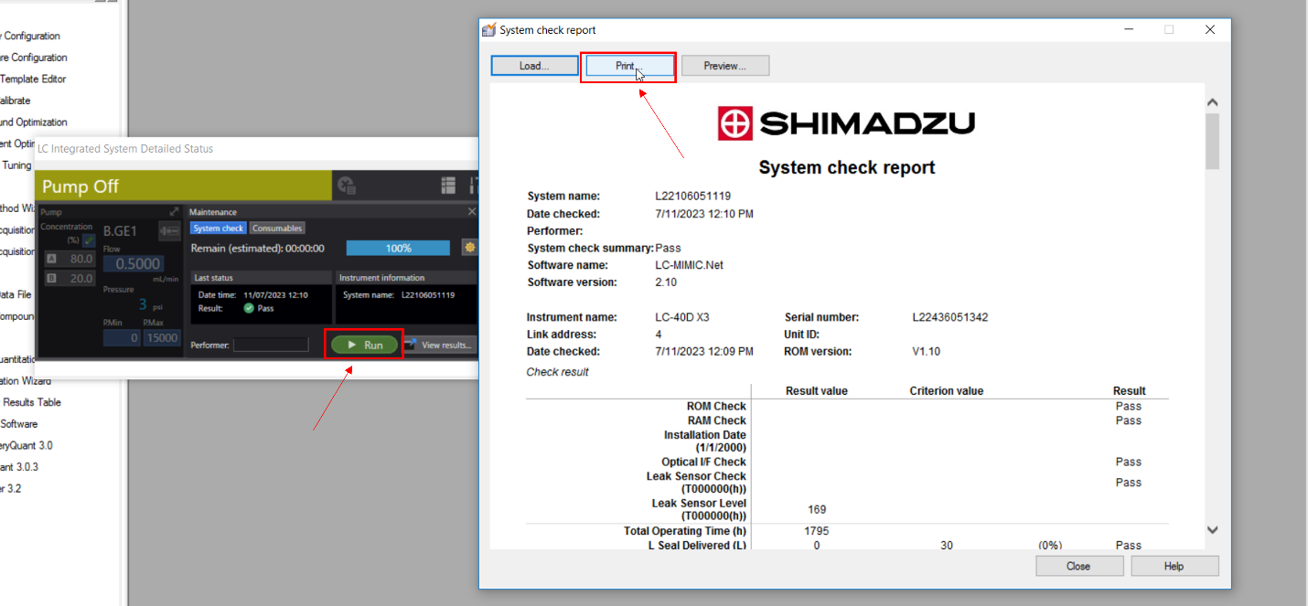Screen dimensions: 1308x606
Task: Click the pump unit icon next to B.GE1
Action: pos(169,231)
